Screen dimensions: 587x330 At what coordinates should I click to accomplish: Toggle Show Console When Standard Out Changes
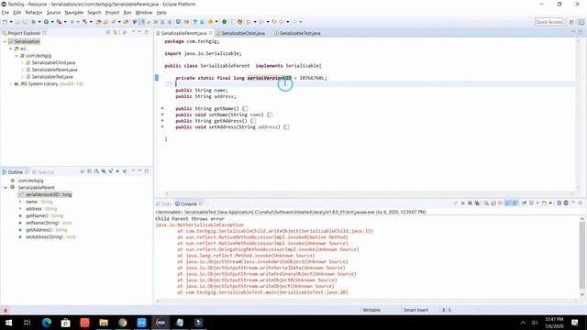click(x=507, y=203)
